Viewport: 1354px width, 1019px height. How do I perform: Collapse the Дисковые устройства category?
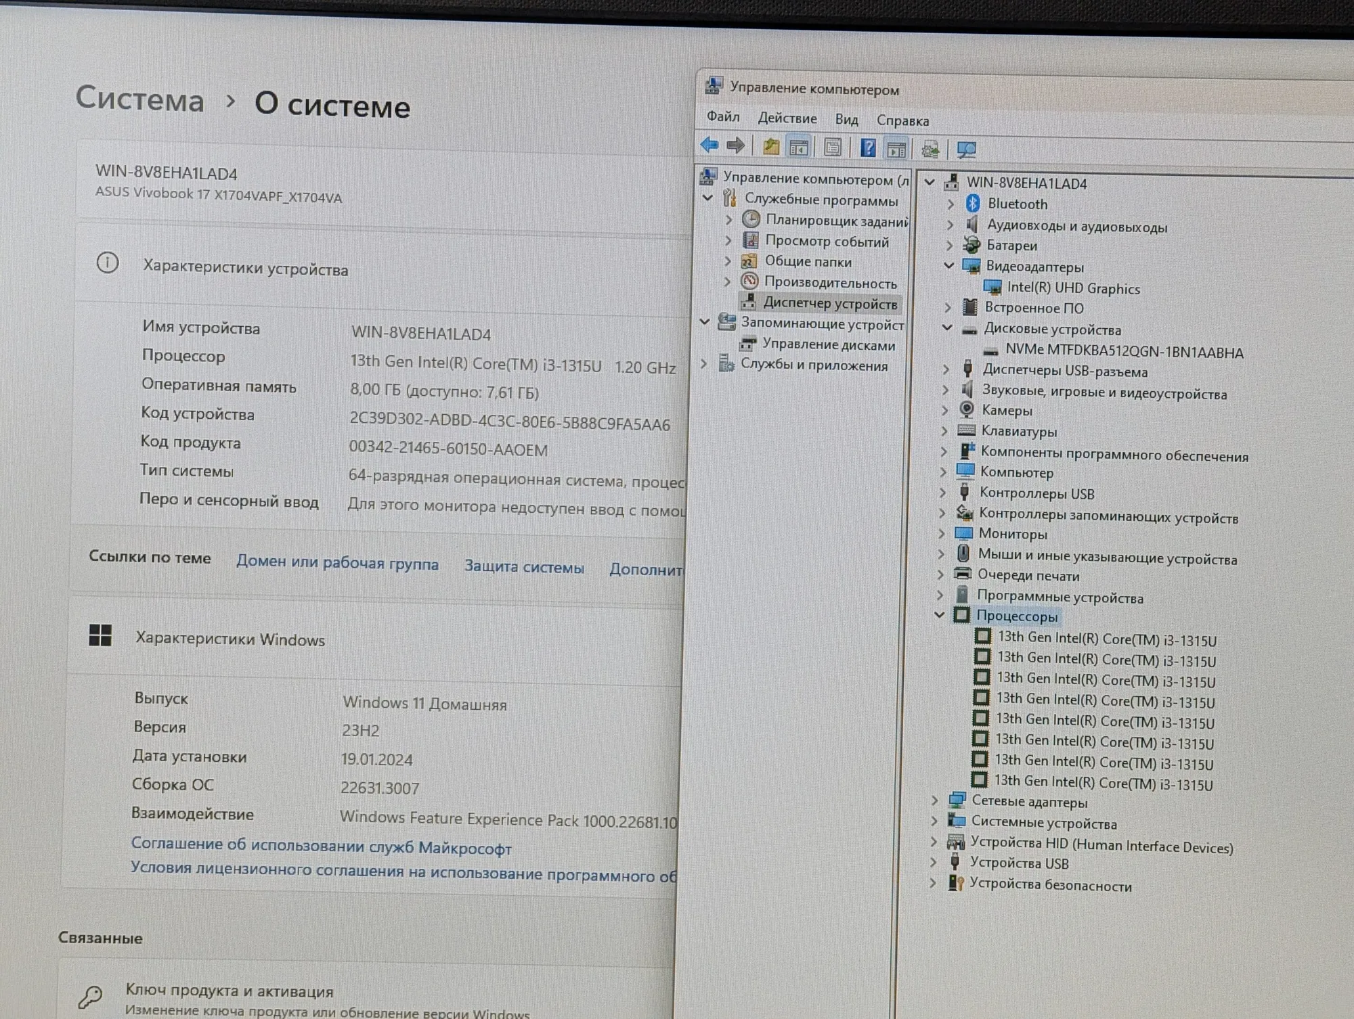coord(948,327)
